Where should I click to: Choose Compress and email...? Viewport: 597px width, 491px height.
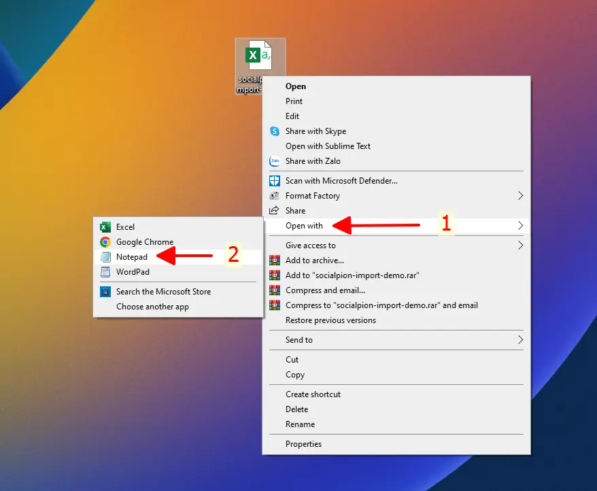point(396,290)
